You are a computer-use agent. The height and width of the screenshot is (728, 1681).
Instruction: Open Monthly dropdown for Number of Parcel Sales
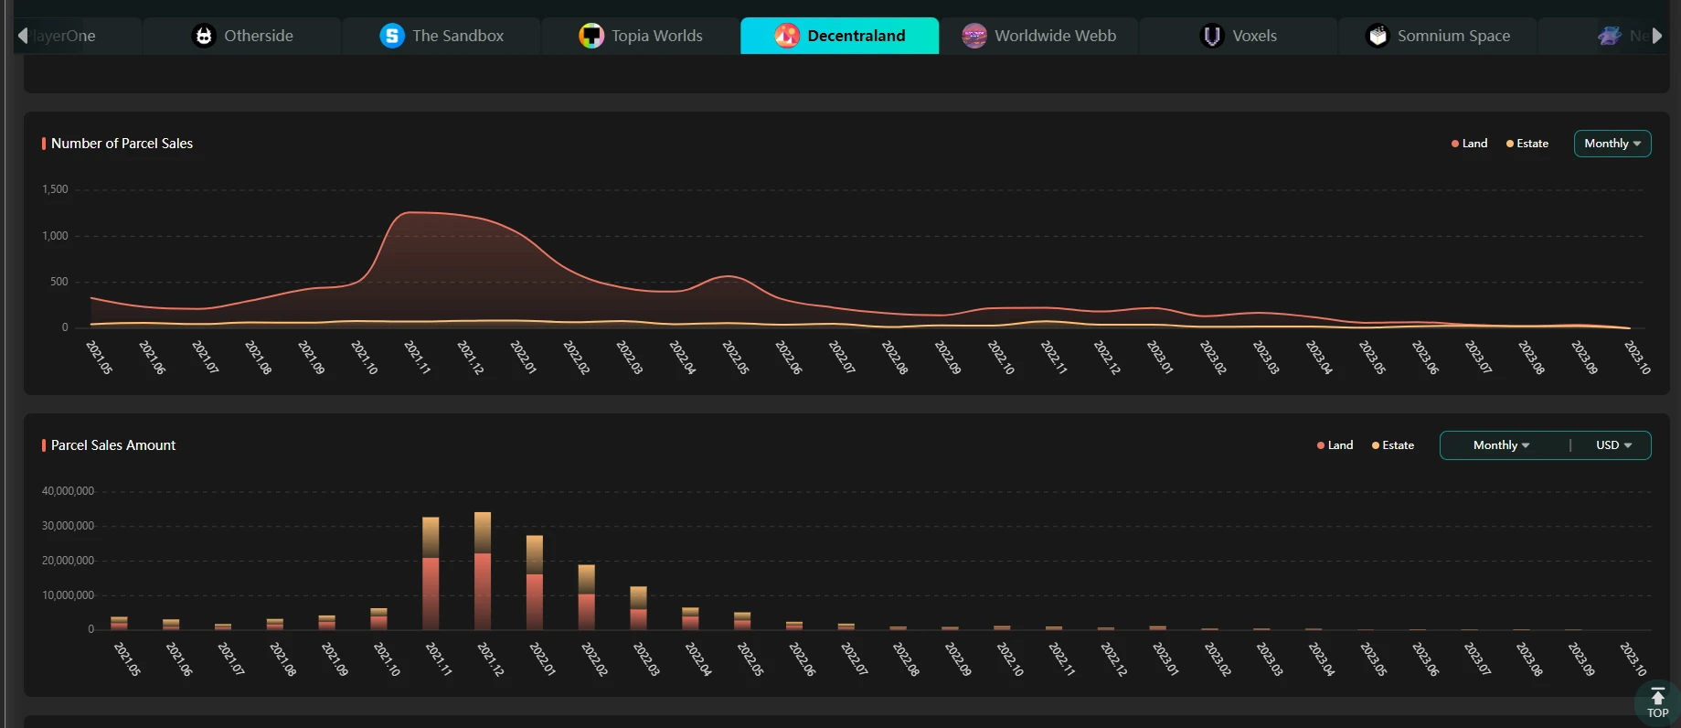[x=1612, y=144]
